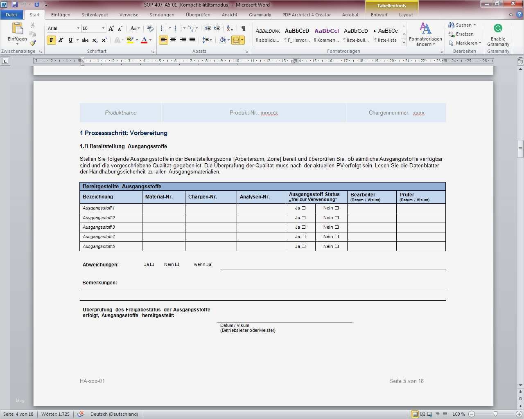Open the Überprüfen tab

(198, 15)
